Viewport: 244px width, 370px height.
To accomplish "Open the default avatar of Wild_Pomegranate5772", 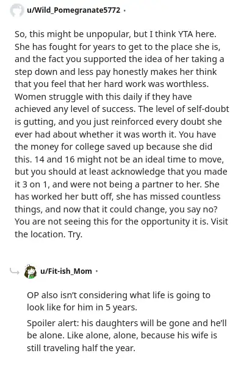I will point(17,10).
